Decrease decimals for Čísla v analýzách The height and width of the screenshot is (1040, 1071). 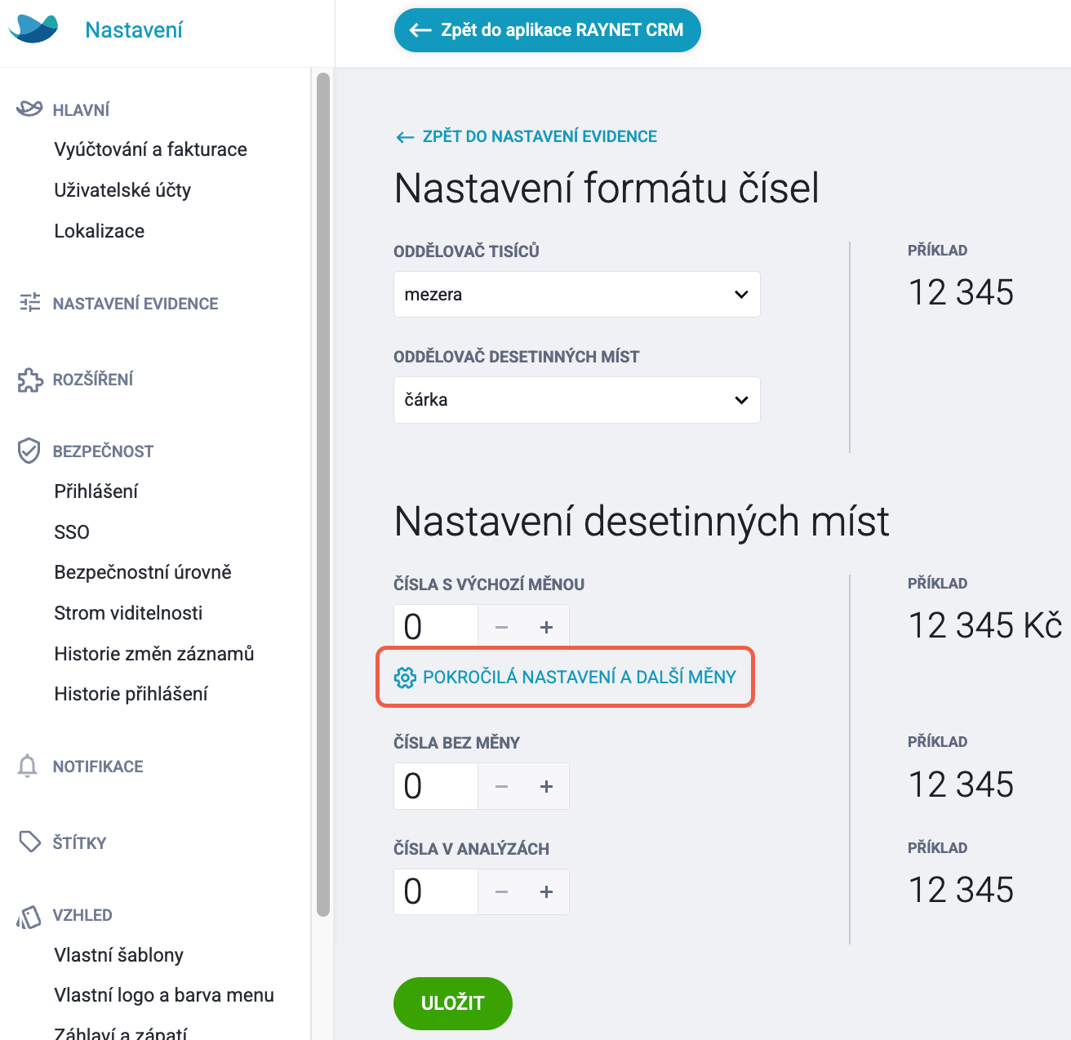pyautogui.click(x=502, y=891)
